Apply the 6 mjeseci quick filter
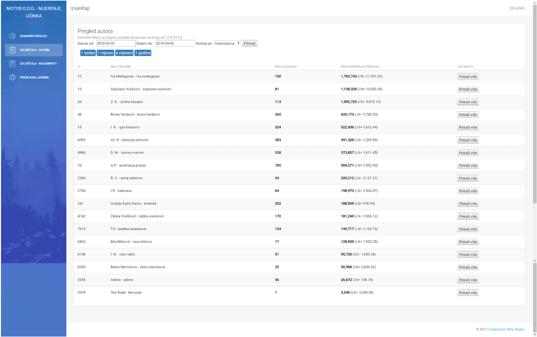This screenshot has height=337, width=537. pos(124,53)
